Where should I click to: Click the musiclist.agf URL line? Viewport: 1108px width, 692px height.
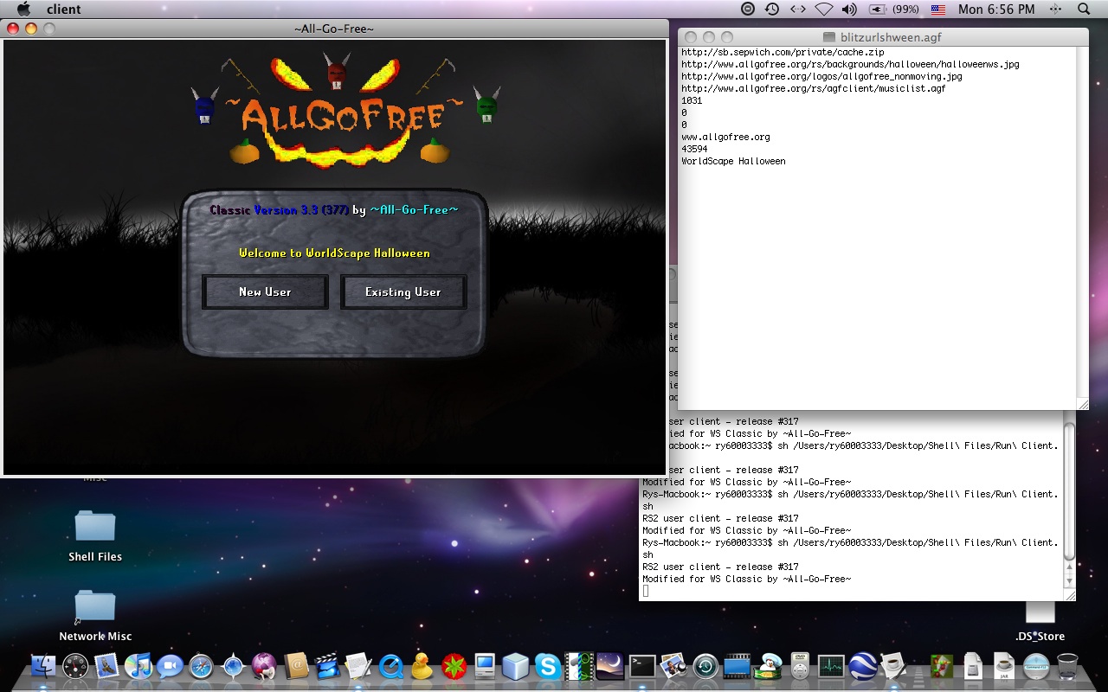coord(814,88)
